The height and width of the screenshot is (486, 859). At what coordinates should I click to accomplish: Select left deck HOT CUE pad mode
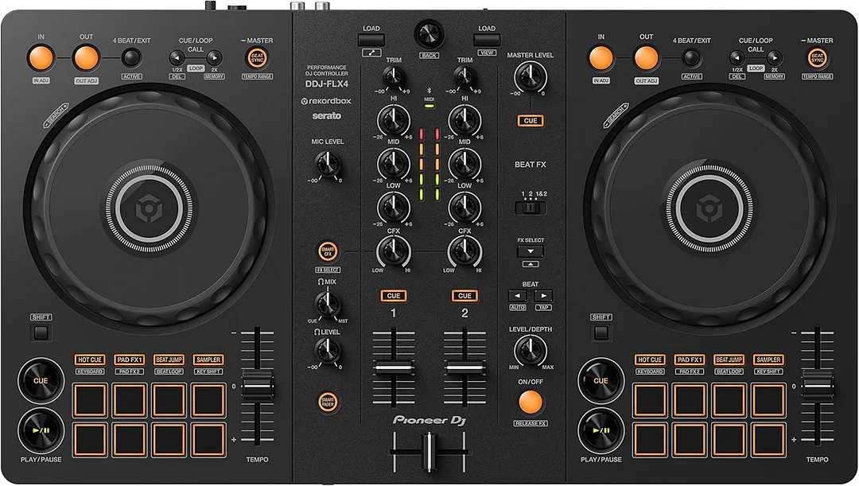[90, 360]
